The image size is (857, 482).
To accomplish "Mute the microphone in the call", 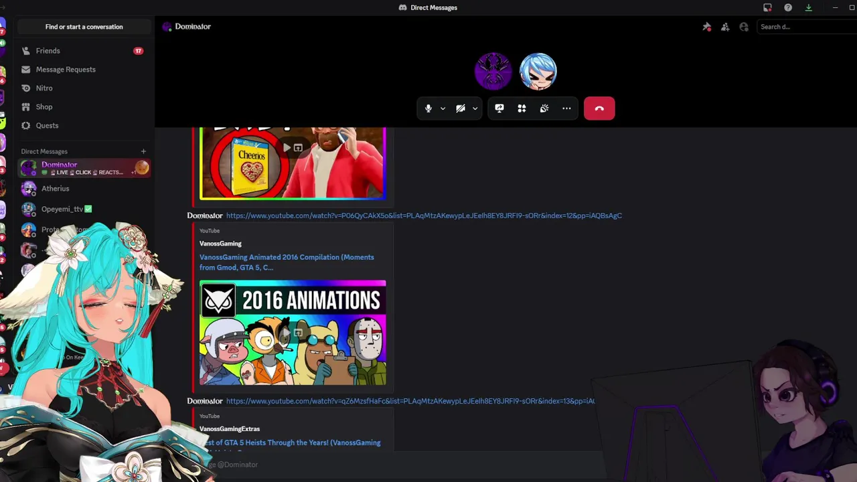I will coord(428,108).
